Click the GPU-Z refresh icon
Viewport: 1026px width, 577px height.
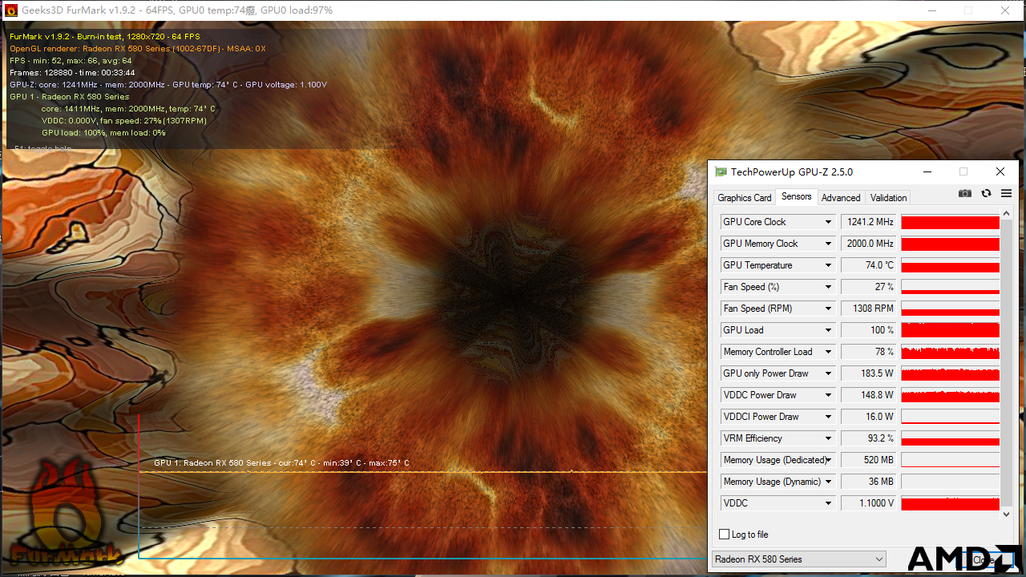coord(986,193)
